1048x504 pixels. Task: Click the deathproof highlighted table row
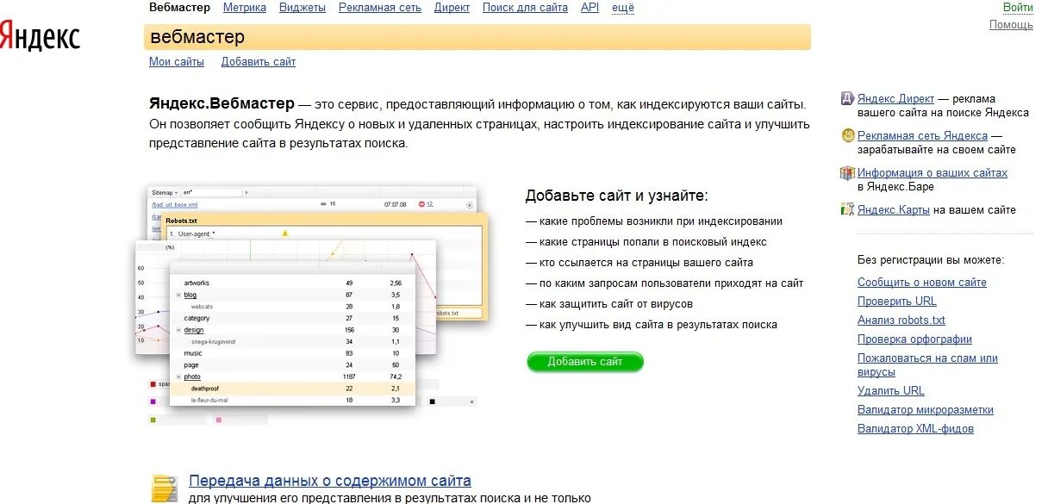pos(293,389)
